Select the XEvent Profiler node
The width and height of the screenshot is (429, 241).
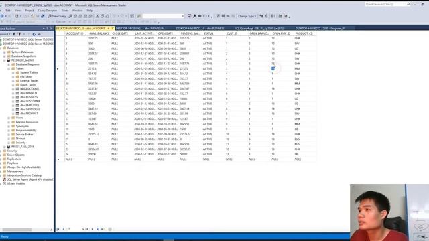[x=16, y=183]
